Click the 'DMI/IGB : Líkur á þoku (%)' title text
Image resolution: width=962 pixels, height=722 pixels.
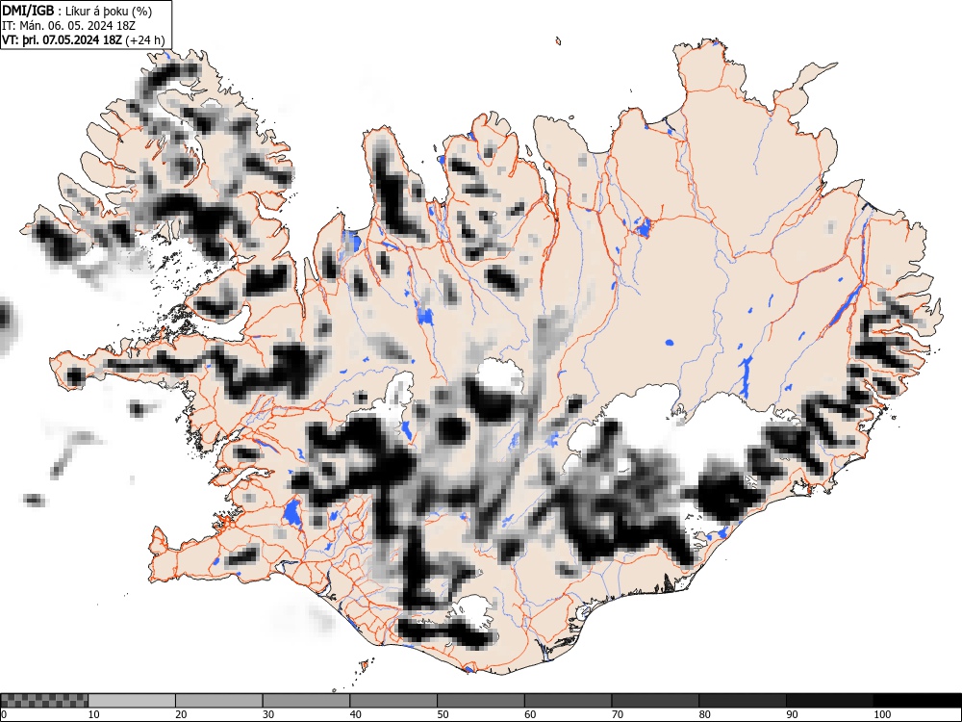(x=77, y=11)
